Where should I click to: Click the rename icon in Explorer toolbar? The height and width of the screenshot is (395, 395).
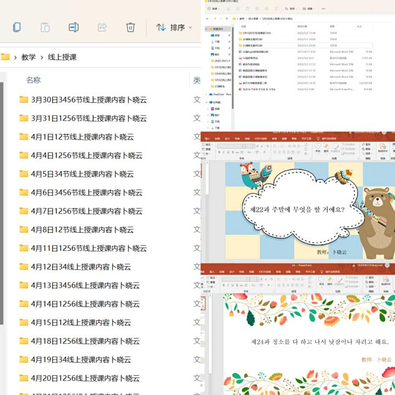pyautogui.click(x=73, y=27)
